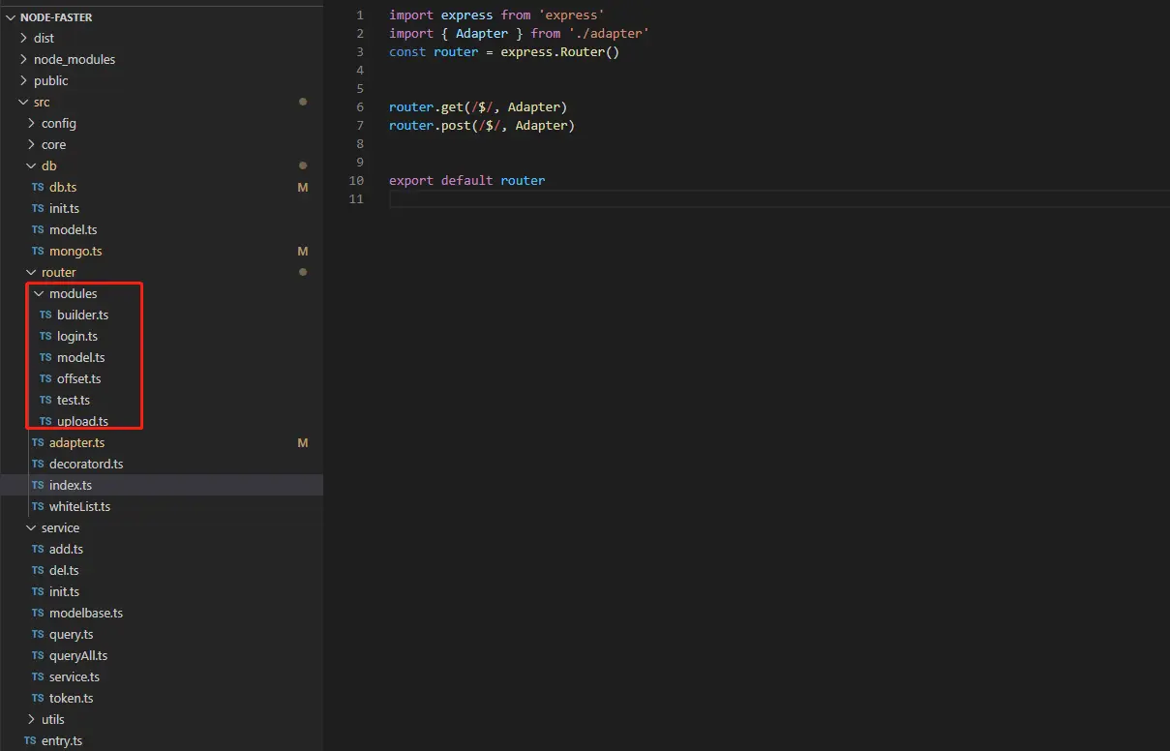Image resolution: width=1170 pixels, height=751 pixels.
Task: Click the TS icon beside adapter.ts
Action: point(38,442)
